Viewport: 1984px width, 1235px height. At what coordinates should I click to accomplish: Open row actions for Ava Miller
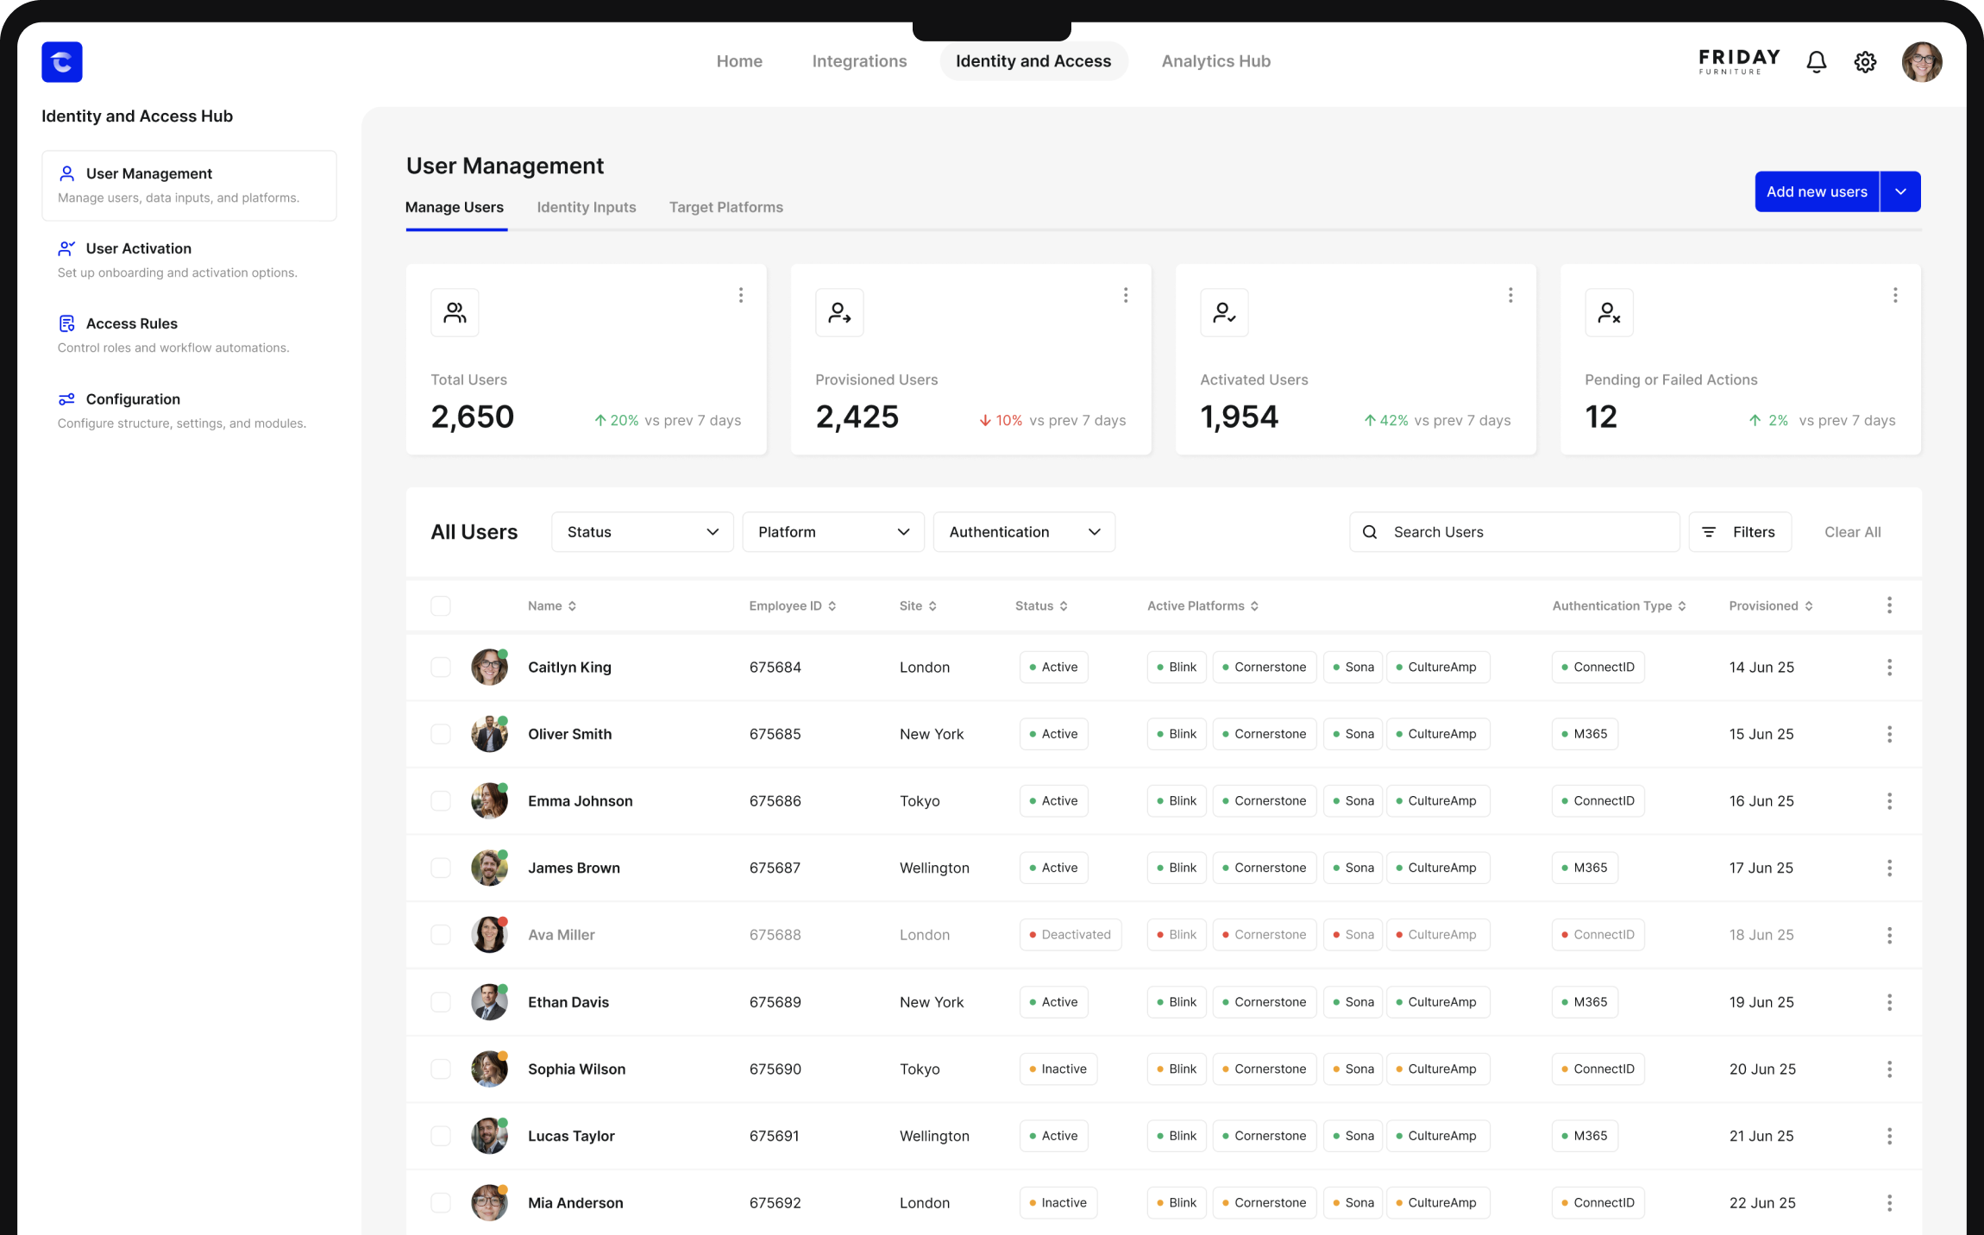coord(1889,935)
